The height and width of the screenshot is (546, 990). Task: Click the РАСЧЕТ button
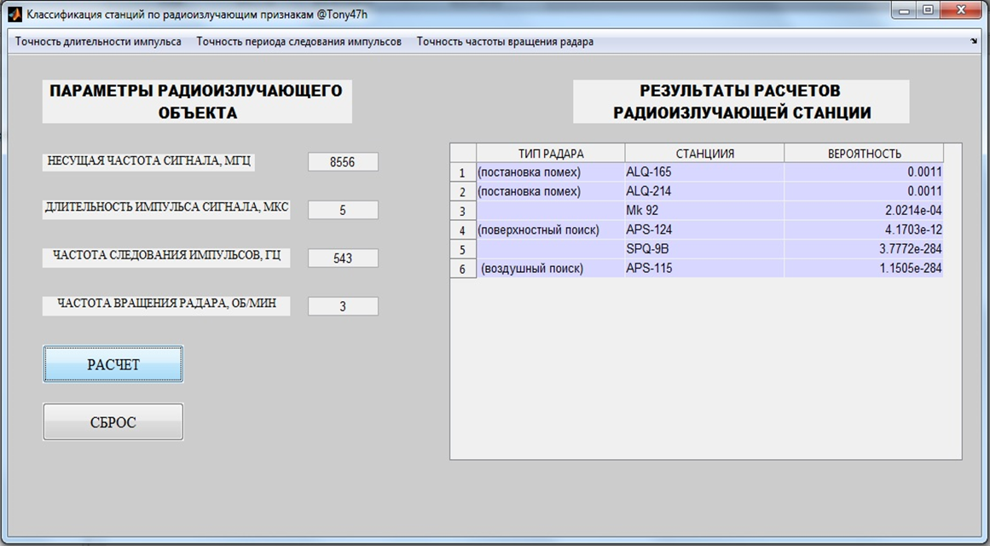(x=113, y=364)
